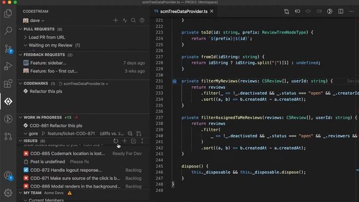Click the search icon in CodeStream header
Image resolution: width=359 pixels, height=202 pixels.
pos(134,20)
